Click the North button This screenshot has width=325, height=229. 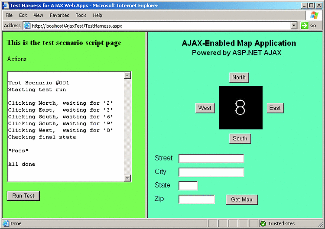[239, 77]
